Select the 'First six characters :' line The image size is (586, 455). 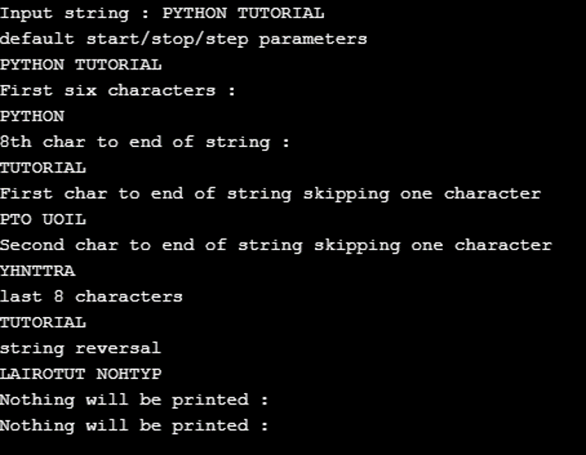(117, 90)
